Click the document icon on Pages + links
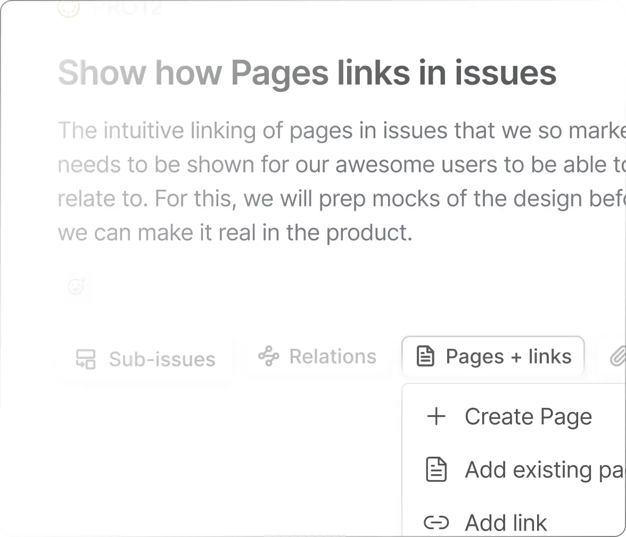Screen dimensions: 626x537 [425, 356]
